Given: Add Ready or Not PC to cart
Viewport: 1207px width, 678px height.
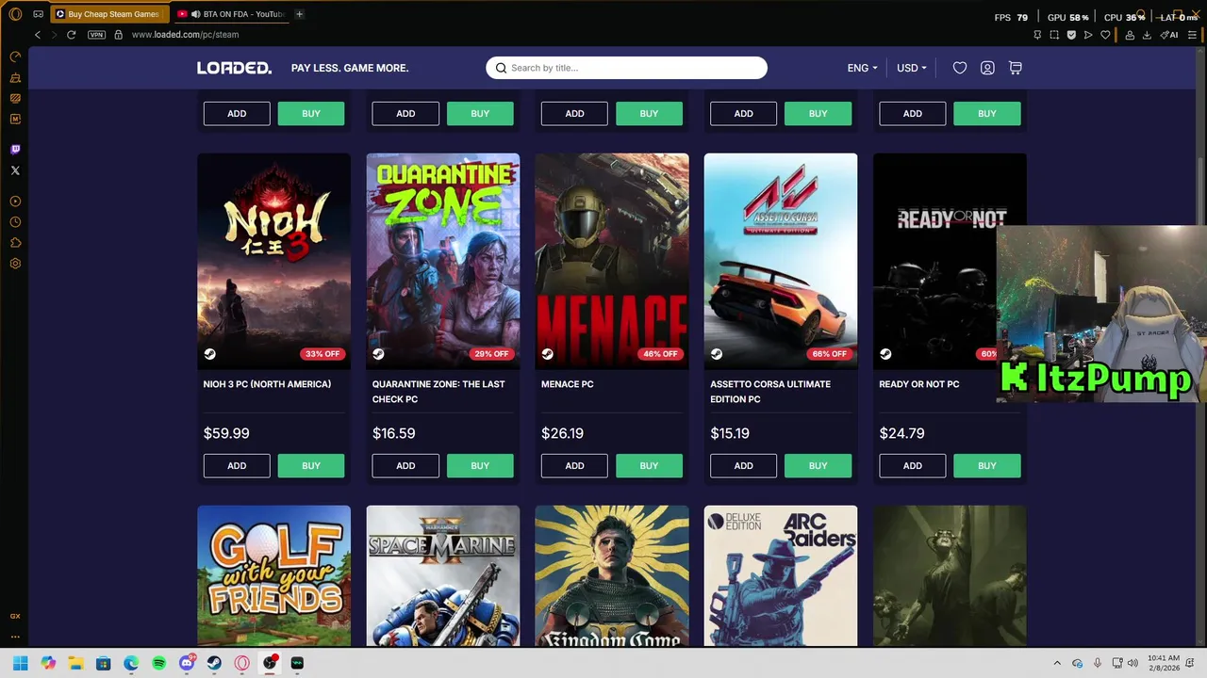Looking at the screenshot, I should click(x=913, y=466).
